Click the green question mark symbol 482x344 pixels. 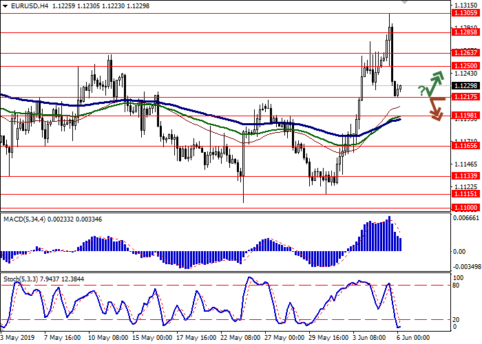click(x=420, y=91)
